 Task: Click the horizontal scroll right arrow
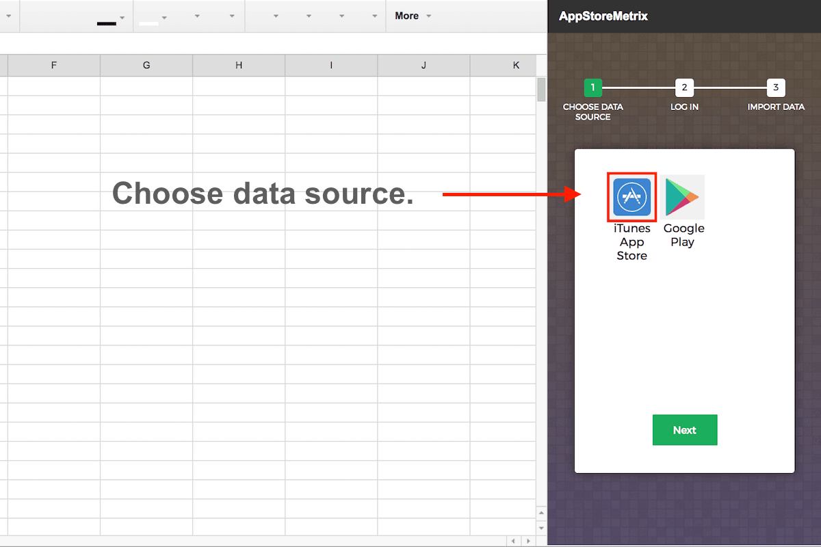[528, 541]
